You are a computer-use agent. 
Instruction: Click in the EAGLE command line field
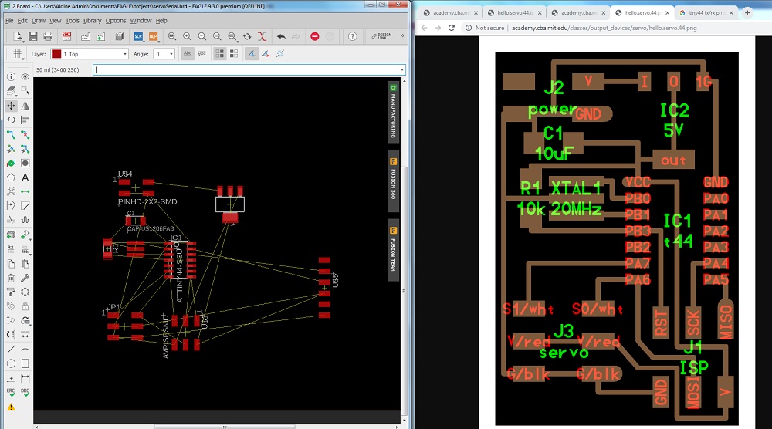(249, 70)
